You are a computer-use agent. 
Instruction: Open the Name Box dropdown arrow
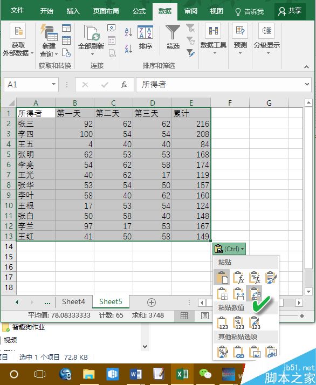[x=53, y=84]
